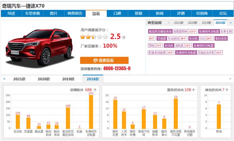Click the 前后桥及悬挂系统 减震器异响 fault tag

click(x=172, y=32)
